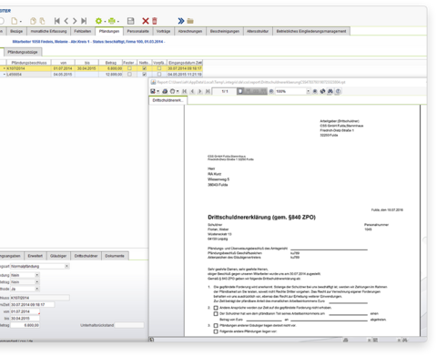The width and height of the screenshot is (437, 356).
Task: Click the Eingangsdatum-Zeit column header
Action: tap(185, 63)
